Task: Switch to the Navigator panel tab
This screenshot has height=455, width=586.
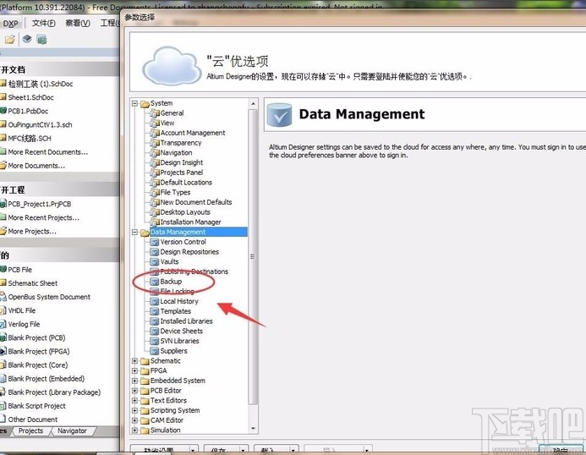Action: (72, 430)
